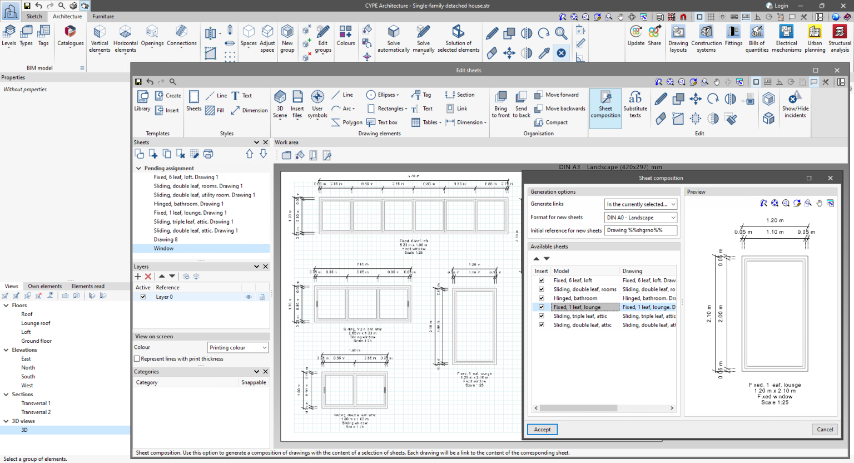Switch to the Furniture ribbon tab
Image resolution: width=854 pixels, height=463 pixels.
[103, 17]
